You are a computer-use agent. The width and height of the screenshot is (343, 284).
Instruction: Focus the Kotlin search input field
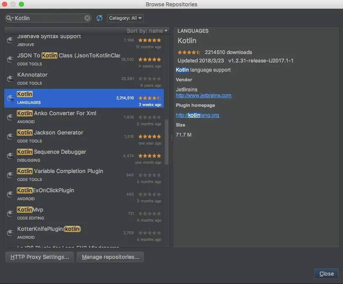tap(49, 18)
